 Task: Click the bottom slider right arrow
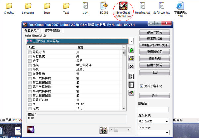pos(129,130)
